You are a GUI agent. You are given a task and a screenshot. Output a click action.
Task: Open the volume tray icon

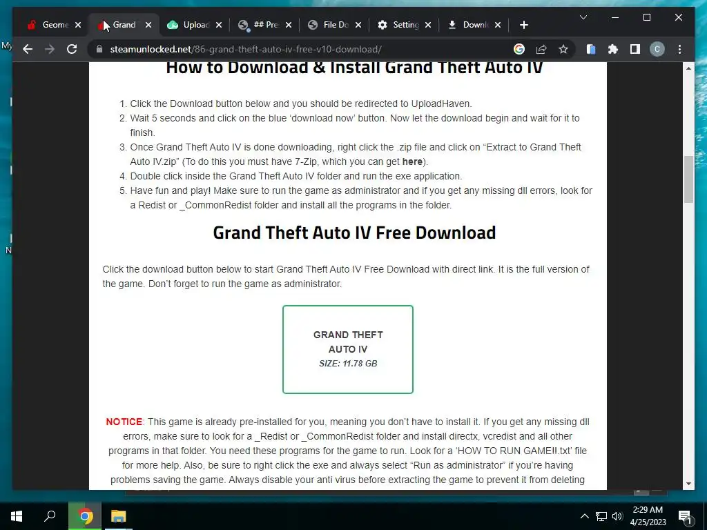coord(617,516)
